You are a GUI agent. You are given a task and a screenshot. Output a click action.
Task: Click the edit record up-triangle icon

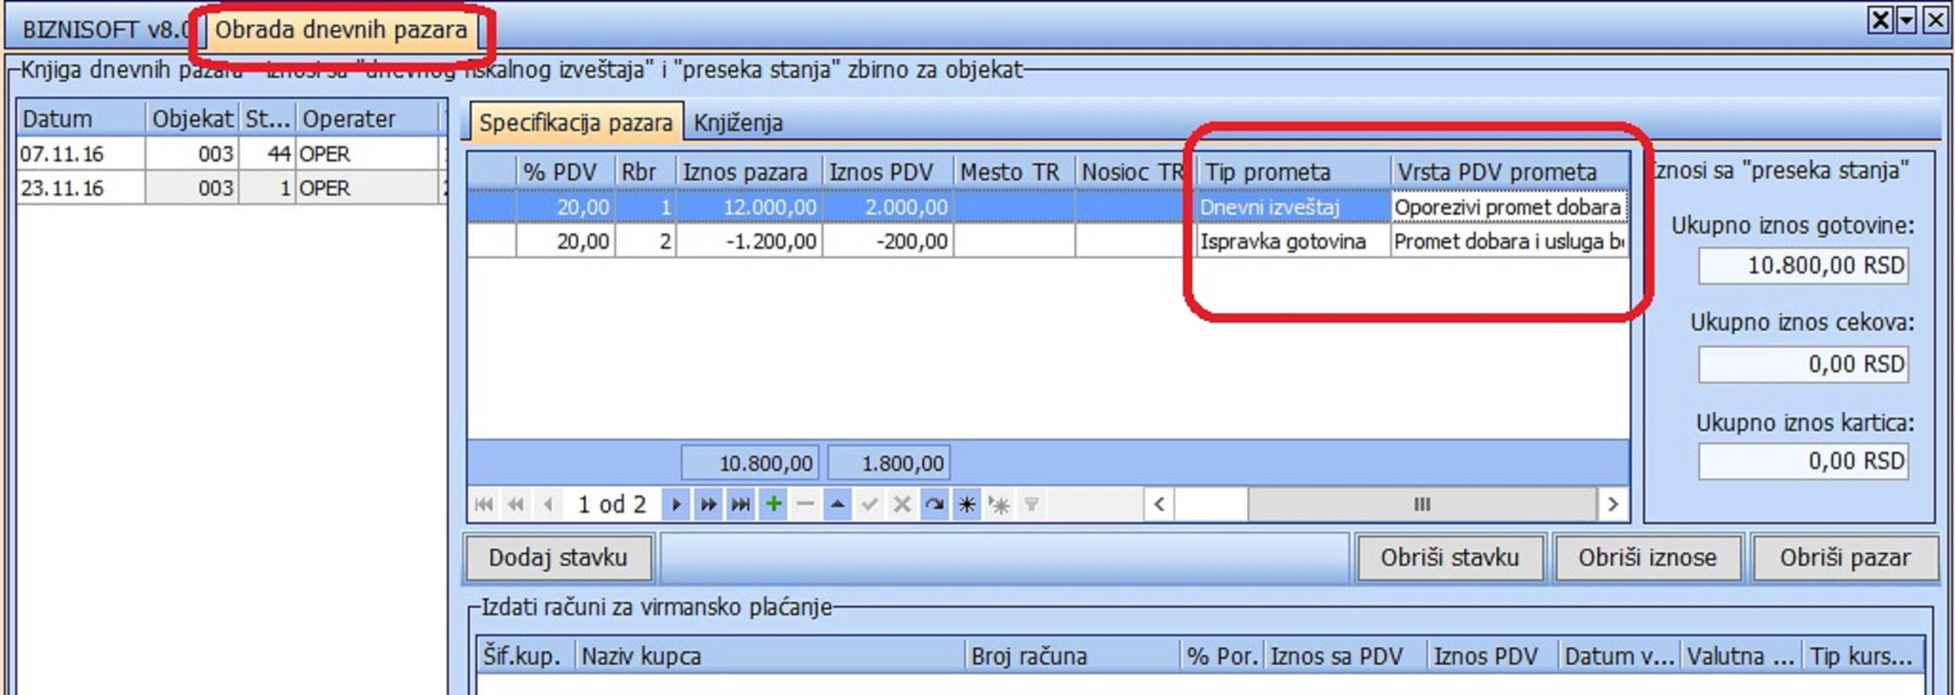[x=838, y=504]
